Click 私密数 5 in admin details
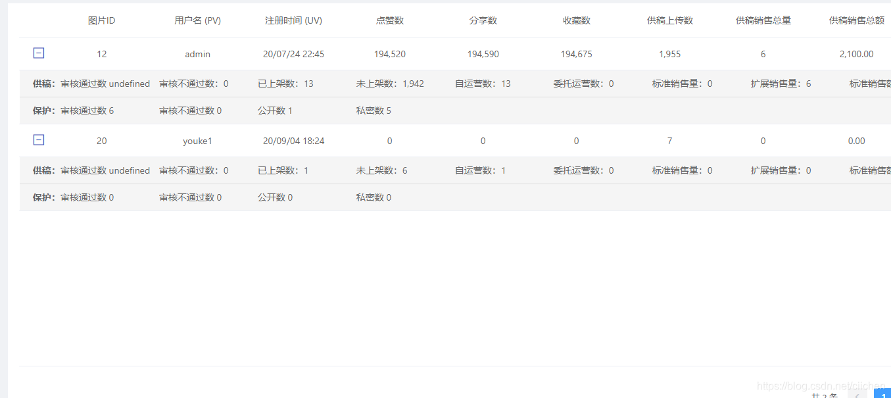Viewport: 891px width, 398px height. pos(373,111)
